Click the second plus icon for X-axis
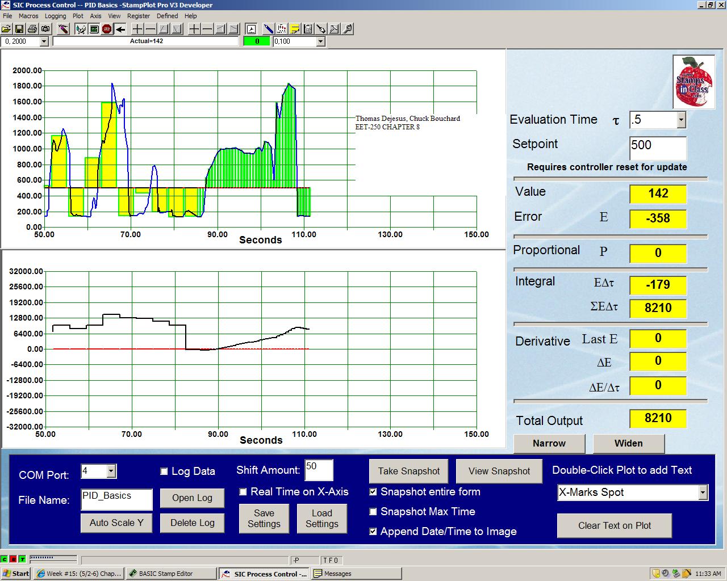Screen dimensions: 727x581 (194, 28)
